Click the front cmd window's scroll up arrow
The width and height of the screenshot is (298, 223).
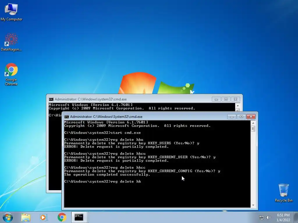[253, 123]
